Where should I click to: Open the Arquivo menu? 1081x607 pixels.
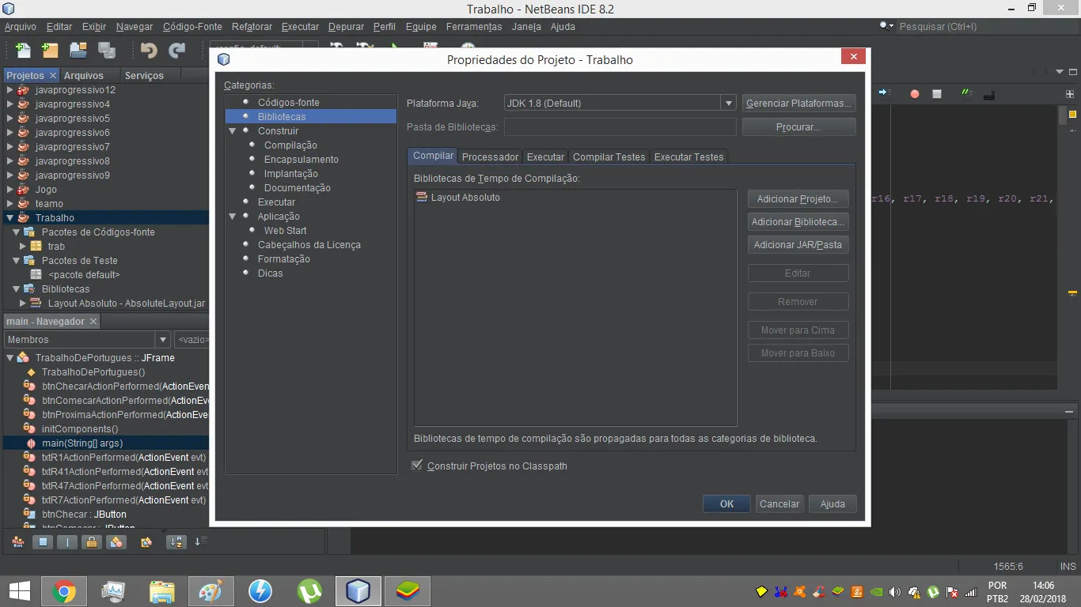coord(21,26)
